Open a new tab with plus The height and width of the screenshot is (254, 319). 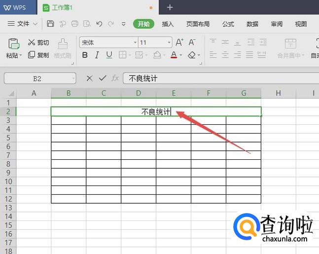coord(170,7)
